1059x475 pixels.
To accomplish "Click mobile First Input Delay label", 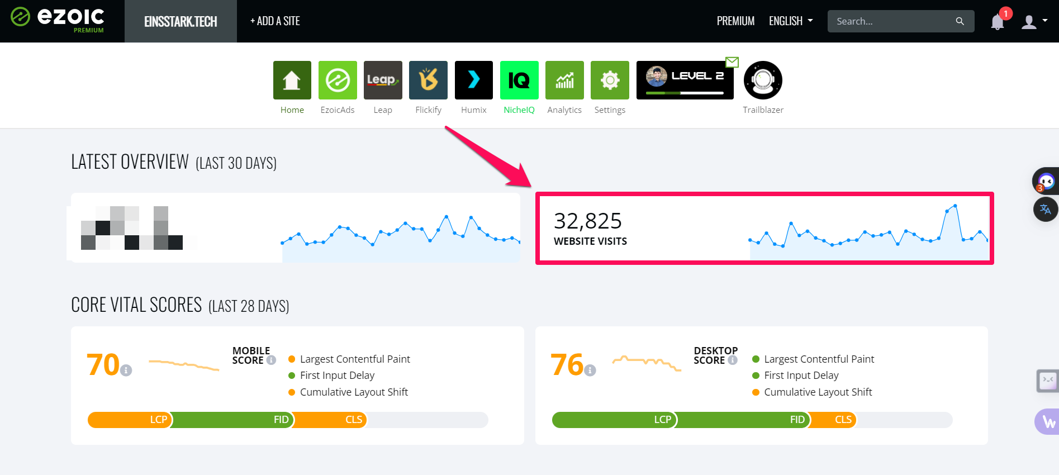I will 337,376.
